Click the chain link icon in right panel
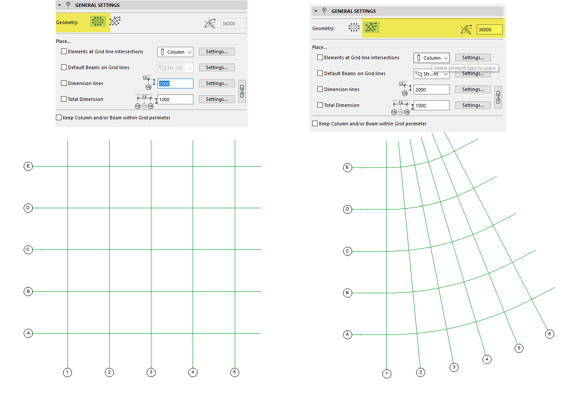Screen dimensions: 586x416 pyautogui.click(x=498, y=97)
